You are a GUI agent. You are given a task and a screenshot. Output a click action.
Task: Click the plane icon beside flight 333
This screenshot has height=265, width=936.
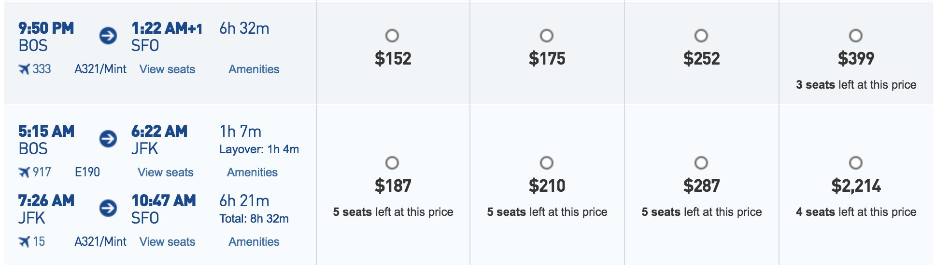(x=24, y=69)
